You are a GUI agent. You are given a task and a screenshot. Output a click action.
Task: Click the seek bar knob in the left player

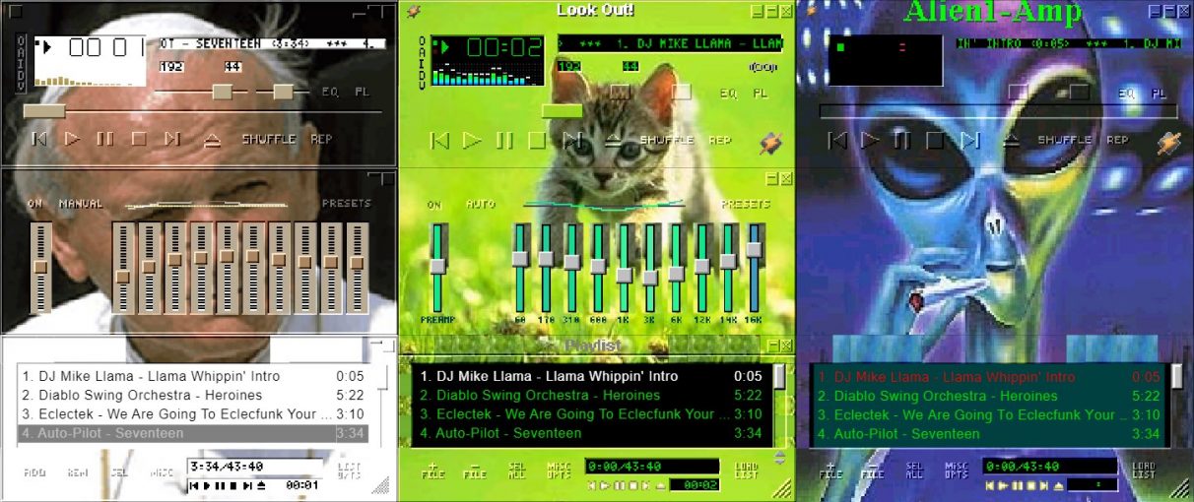pyautogui.click(x=43, y=111)
